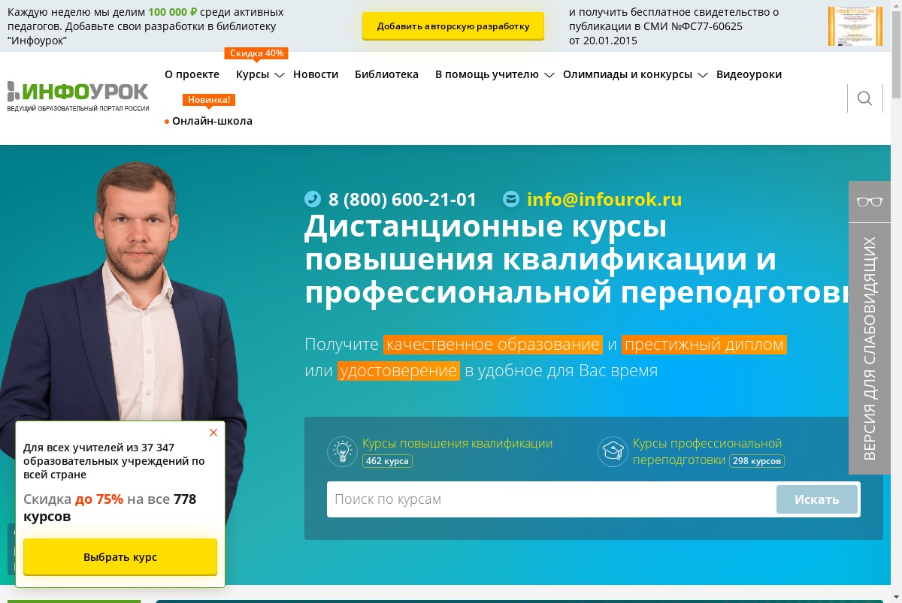This screenshot has height=603, width=902.
Task: Click the envelope icon beside info@infourok.ru
Action: [511, 199]
